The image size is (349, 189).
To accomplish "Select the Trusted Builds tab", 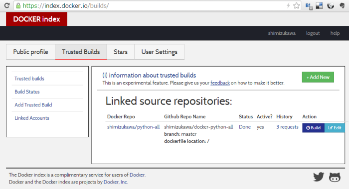I will 81,52.
